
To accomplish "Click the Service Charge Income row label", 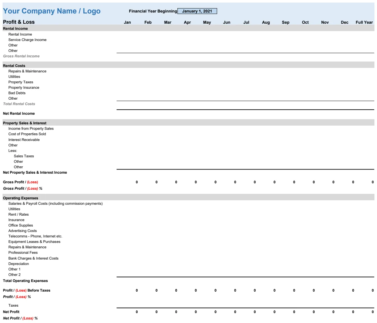I will 28,40.
